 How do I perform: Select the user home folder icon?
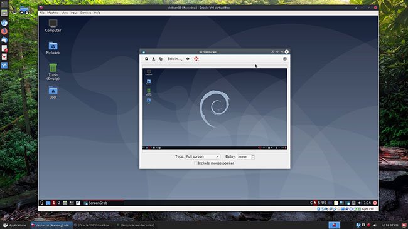coord(53,93)
